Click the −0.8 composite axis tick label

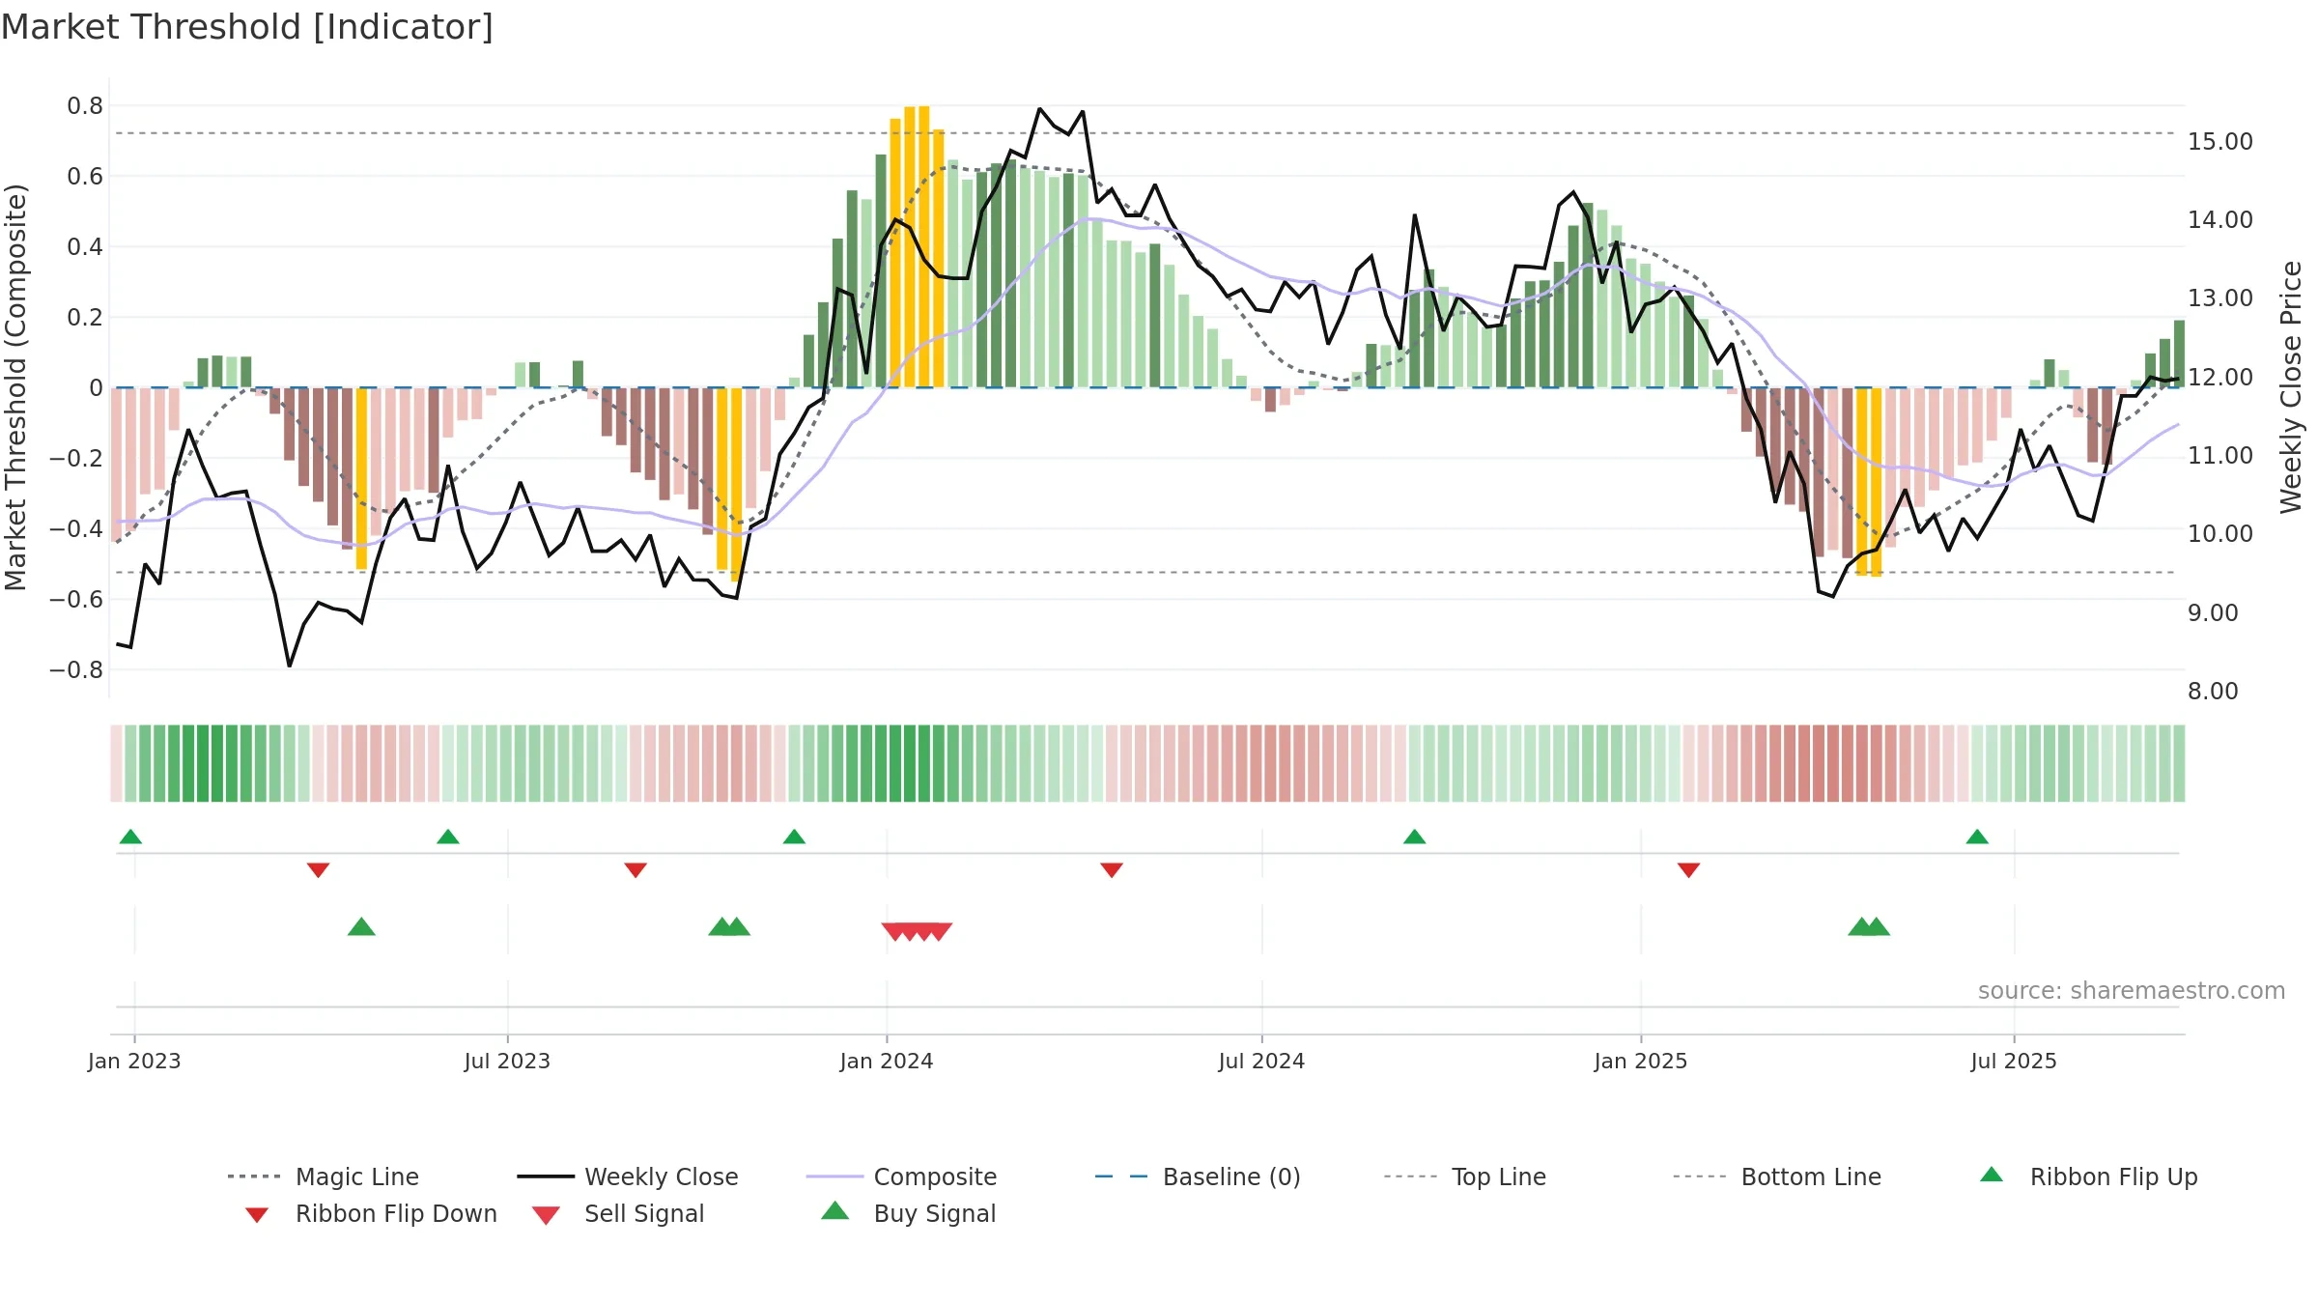tap(75, 669)
